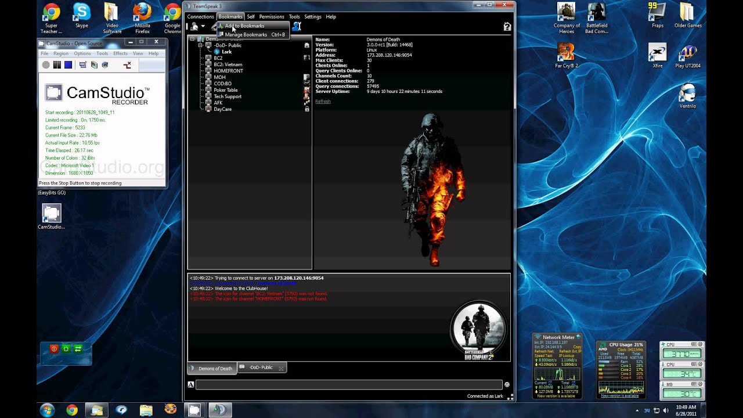The image size is (743, 418).
Task: Click Speed Test in Network Meter gadget
Action: click(x=543, y=356)
